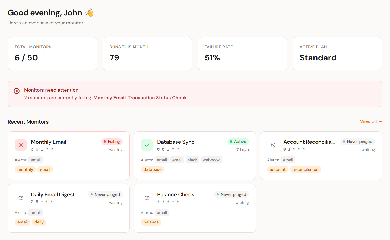The height and width of the screenshot is (240, 390).
Task: Click the question mark icon beside Daily Email Digest
Action: (x=21, y=197)
